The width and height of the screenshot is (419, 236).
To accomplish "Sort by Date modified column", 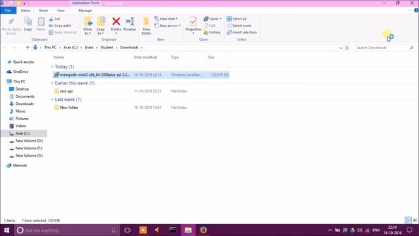I will point(145,57).
